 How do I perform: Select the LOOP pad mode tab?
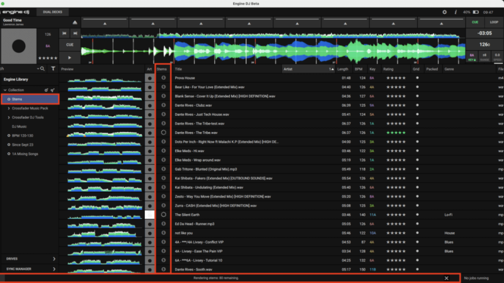point(494,23)
